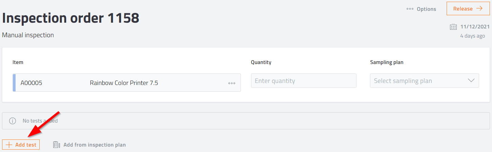This screenshot has height=152, width=492.
Task: Click the No tests added message
Action: [x=40, y=121]
